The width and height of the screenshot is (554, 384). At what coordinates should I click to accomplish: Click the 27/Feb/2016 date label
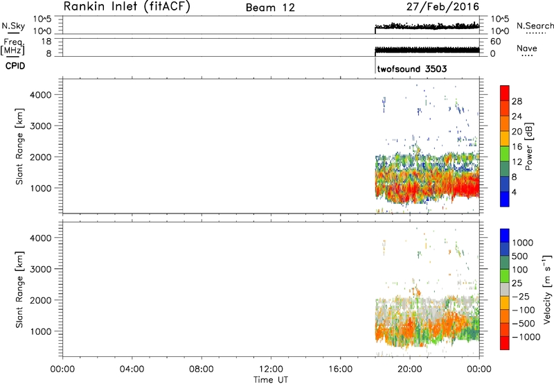443,7
